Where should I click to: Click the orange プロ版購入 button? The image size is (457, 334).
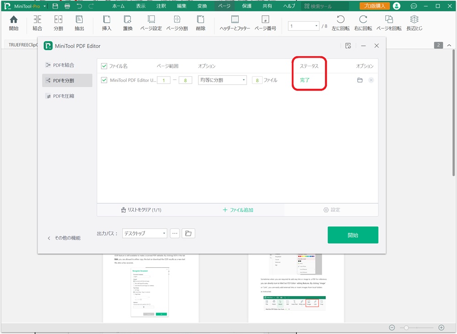click(x=374, y=6)
